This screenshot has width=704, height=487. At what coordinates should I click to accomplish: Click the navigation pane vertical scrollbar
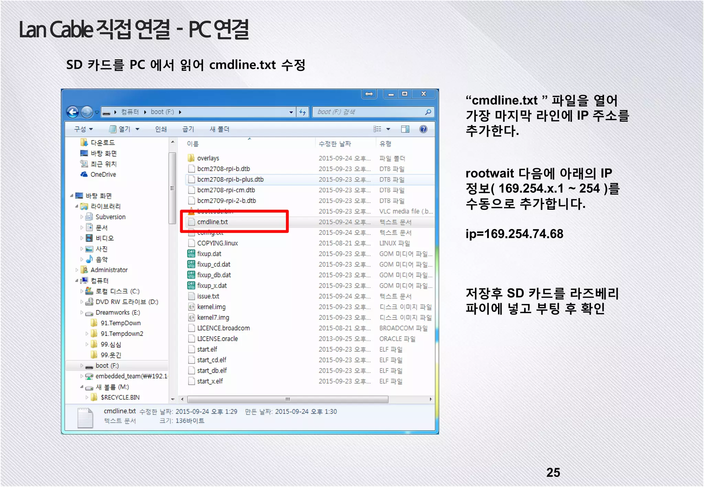[x=172, y=188]
